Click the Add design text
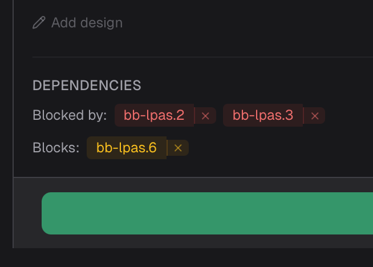 (87, 23)
